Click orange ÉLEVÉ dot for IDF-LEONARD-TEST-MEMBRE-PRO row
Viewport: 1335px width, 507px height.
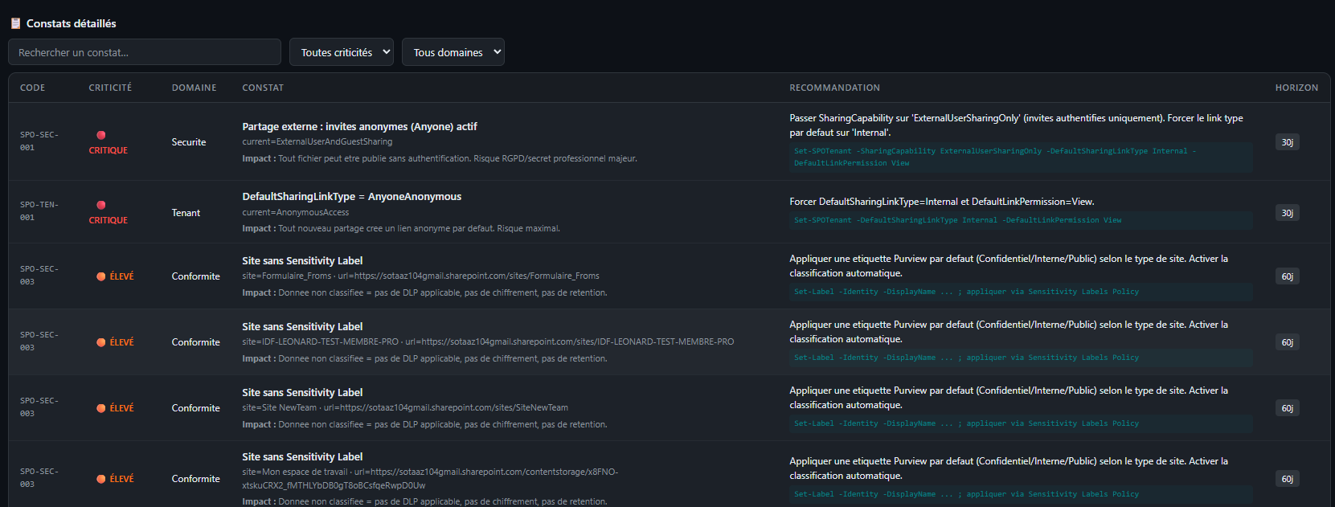101,342
